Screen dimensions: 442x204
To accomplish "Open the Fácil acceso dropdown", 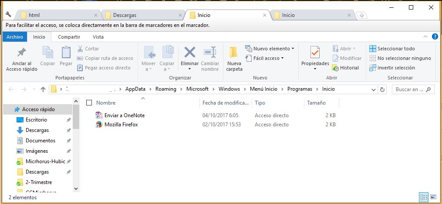I will [x=282, y=58].
